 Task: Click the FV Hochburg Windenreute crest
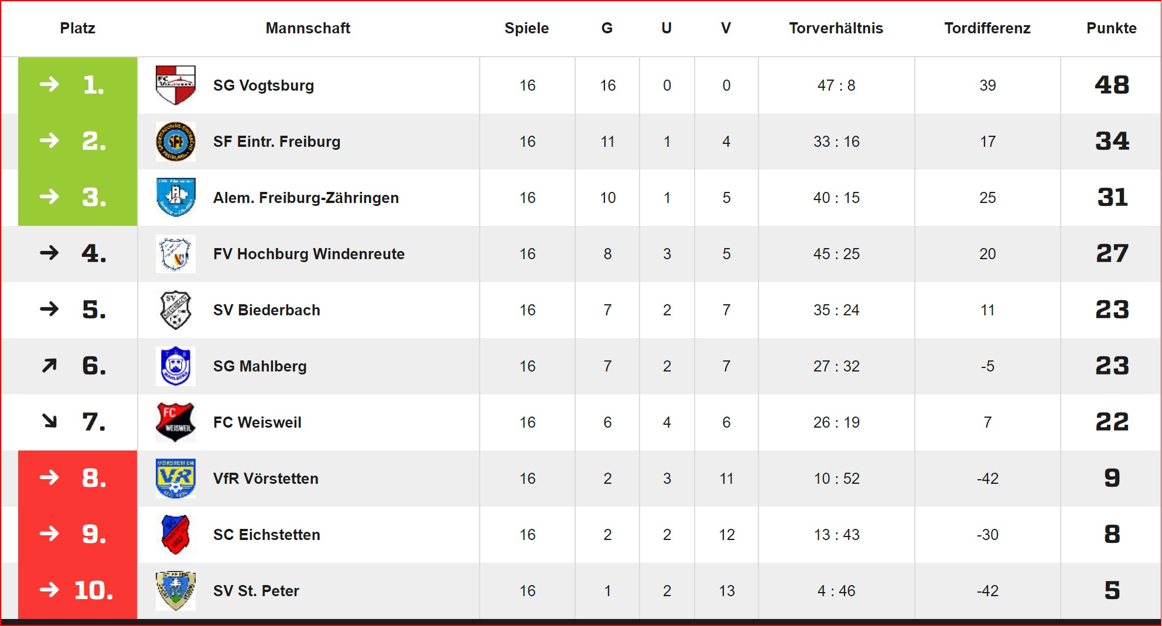pos(176,254)
